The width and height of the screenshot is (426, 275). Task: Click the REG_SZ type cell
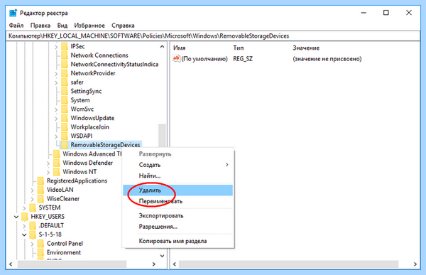pos(243,59)
